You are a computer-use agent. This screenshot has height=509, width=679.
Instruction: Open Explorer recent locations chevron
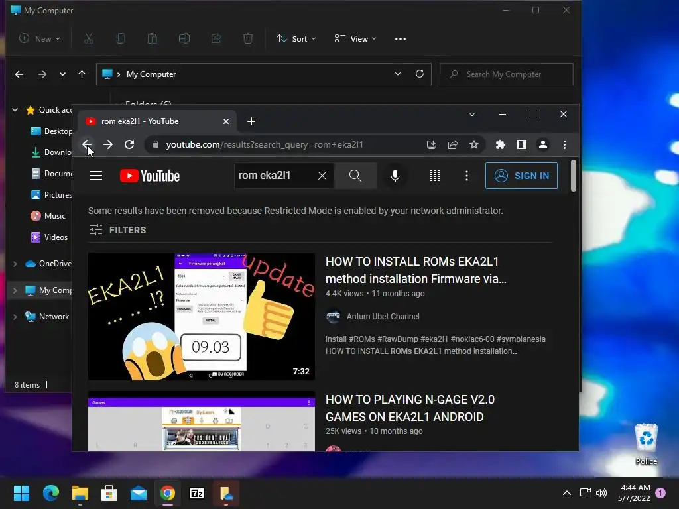[x=63, y=74]
